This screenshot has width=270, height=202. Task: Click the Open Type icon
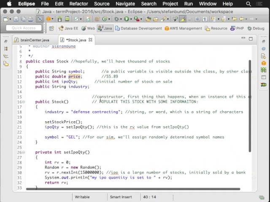tap(148, 19)
